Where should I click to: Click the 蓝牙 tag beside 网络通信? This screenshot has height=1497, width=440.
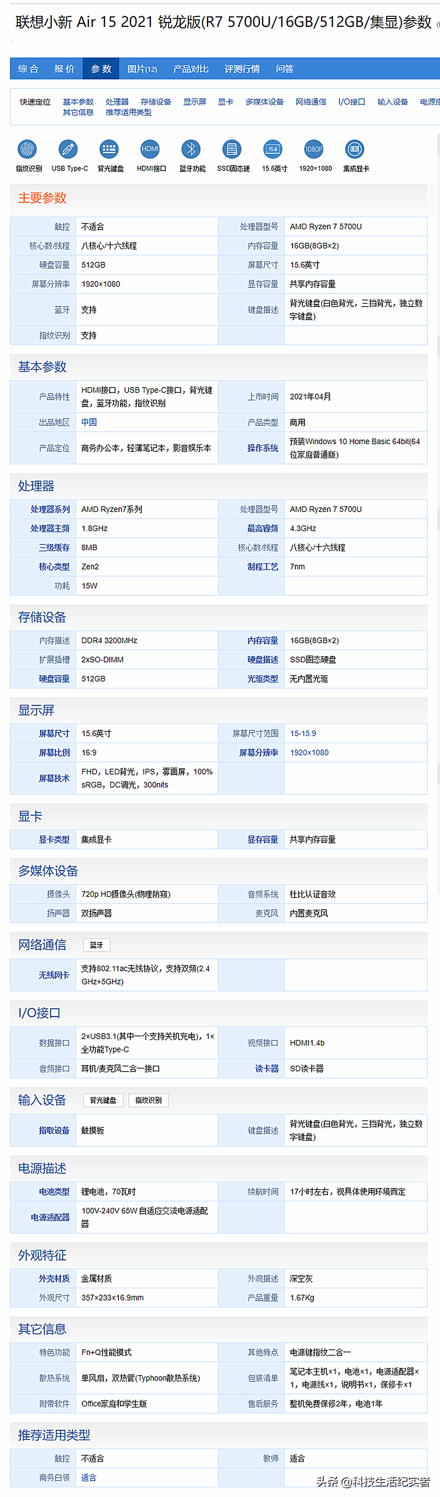coord(97,945)
